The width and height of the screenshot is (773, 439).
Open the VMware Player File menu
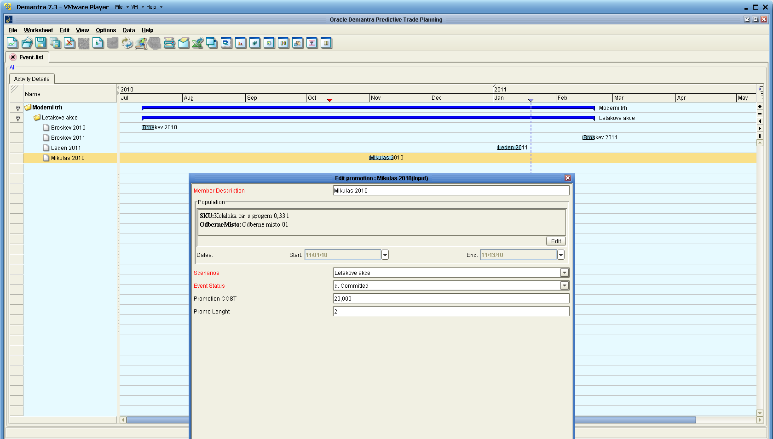point(122,7)
